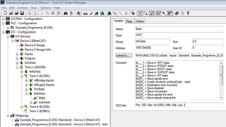Expand the AIBridge Inputs node

click(x=26, y=81)
